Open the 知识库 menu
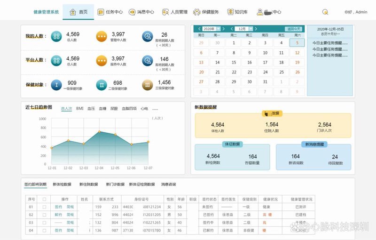The image size is (376, 240). click(x=237, y=12)
